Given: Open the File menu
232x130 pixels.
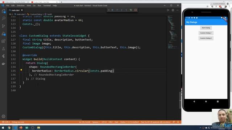Looking at the screenshot, I should [x=8, y=5].
